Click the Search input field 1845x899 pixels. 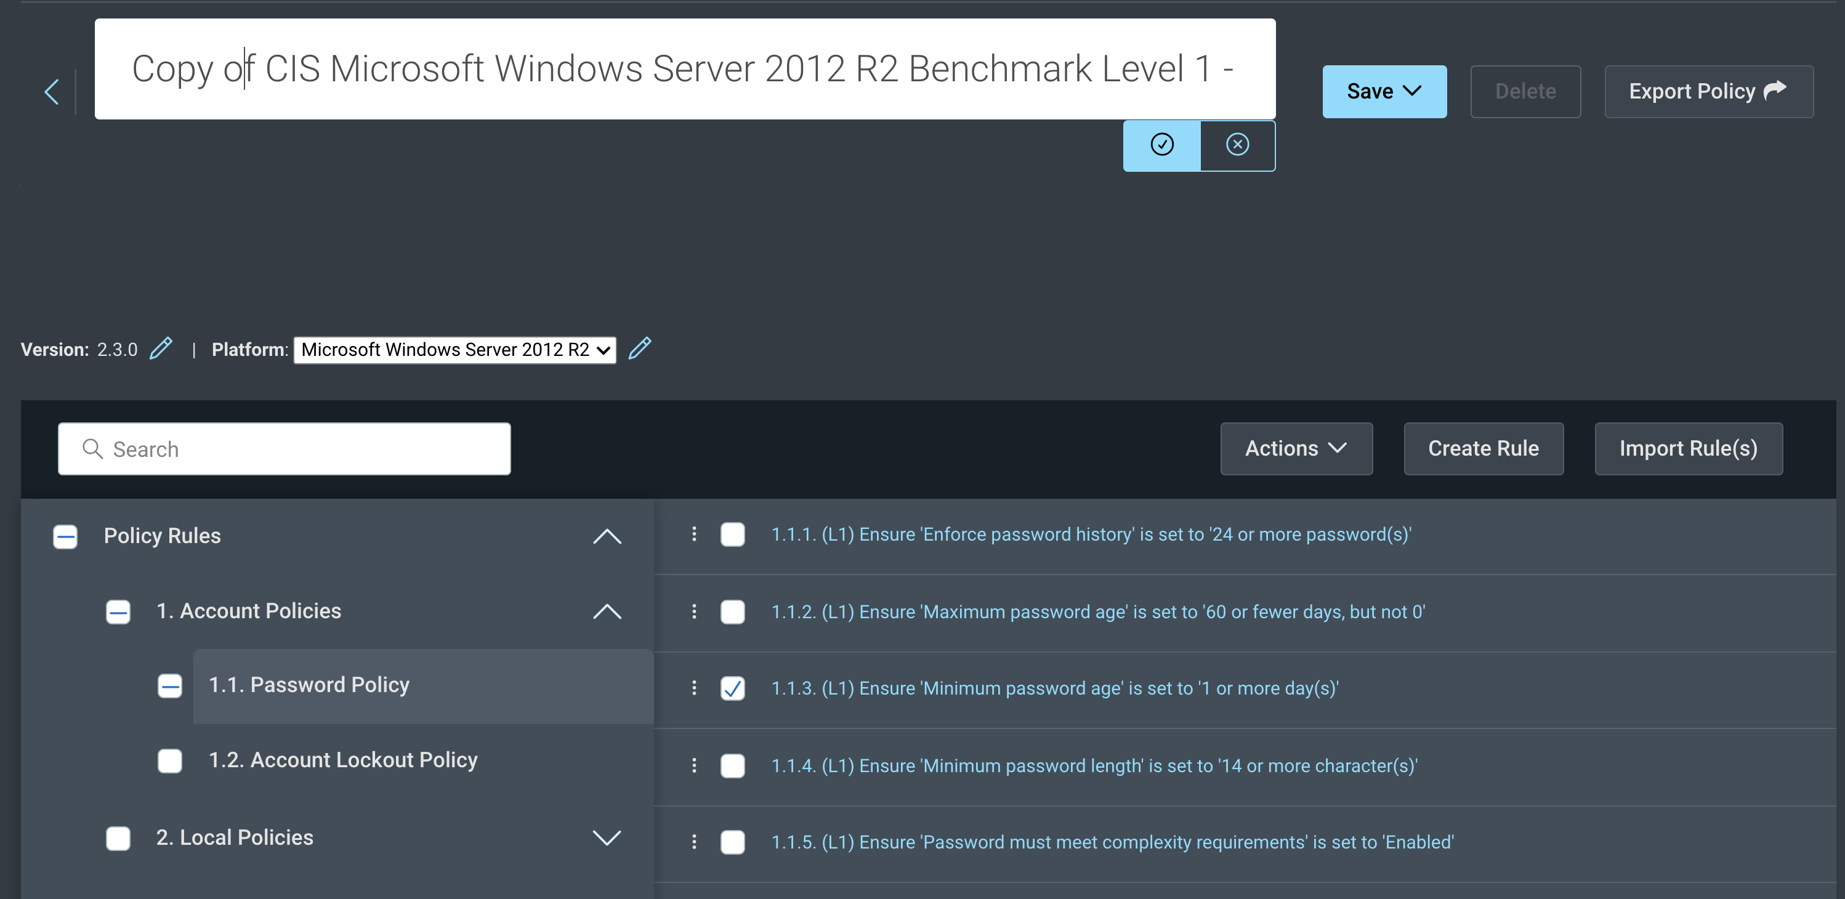pyautogui.click(x=285, y=448)
